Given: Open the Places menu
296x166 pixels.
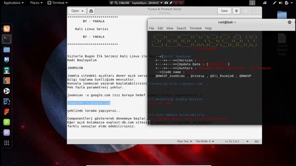Looking at the screenshot, I should pyautogui.click(x=36, y=3).
